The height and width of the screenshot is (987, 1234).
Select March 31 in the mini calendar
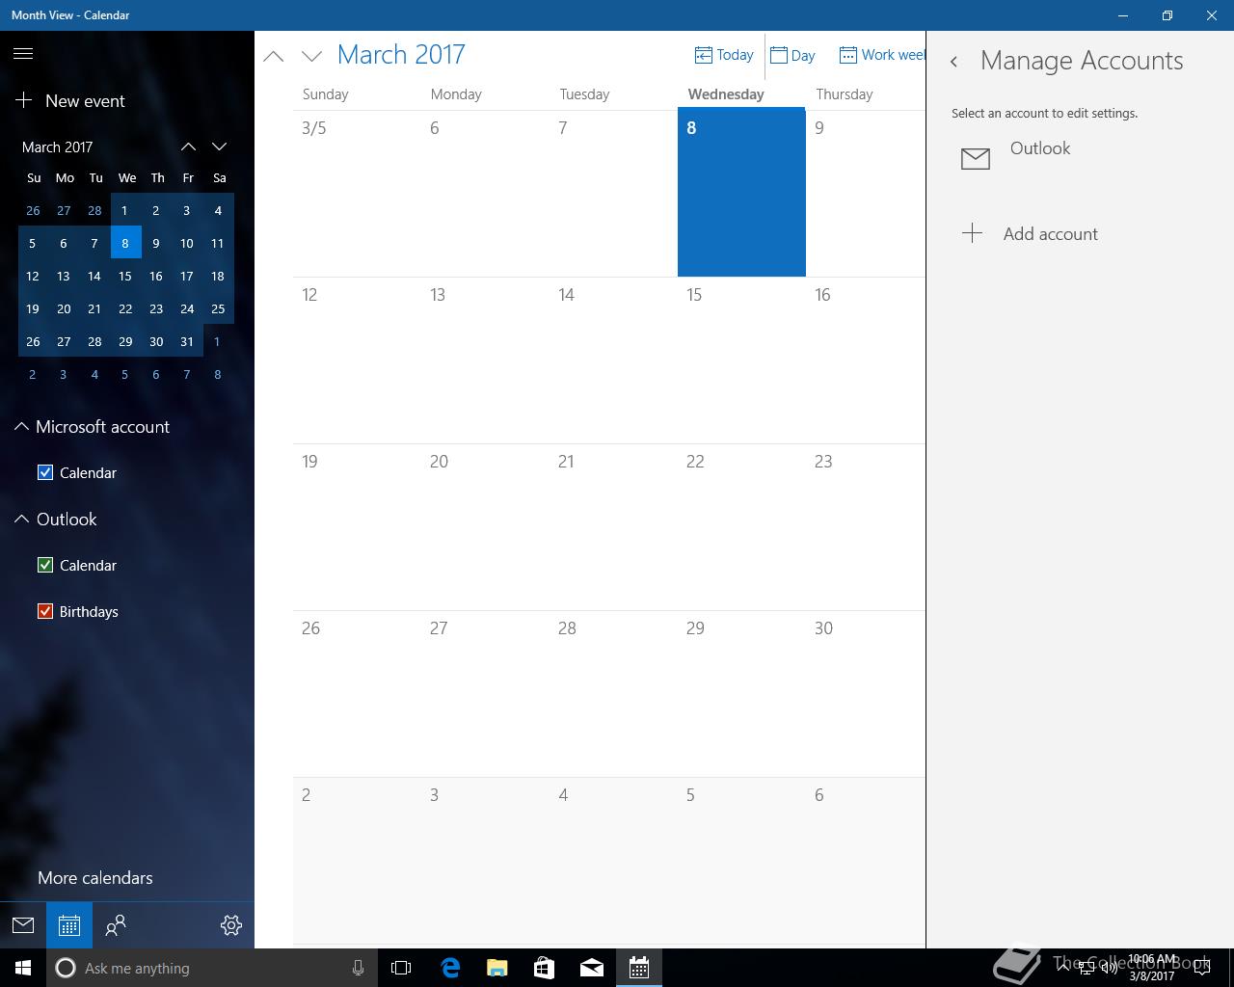coord(187,341)
